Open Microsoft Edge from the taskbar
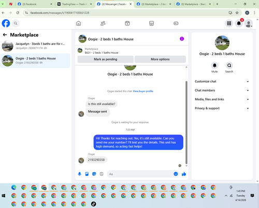259x208 pixels. coord(14,187)
